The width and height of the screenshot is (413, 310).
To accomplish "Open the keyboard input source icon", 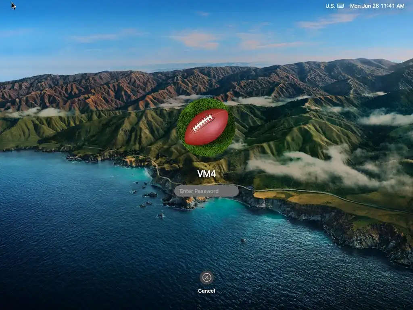I will click(x=340, y=6).
